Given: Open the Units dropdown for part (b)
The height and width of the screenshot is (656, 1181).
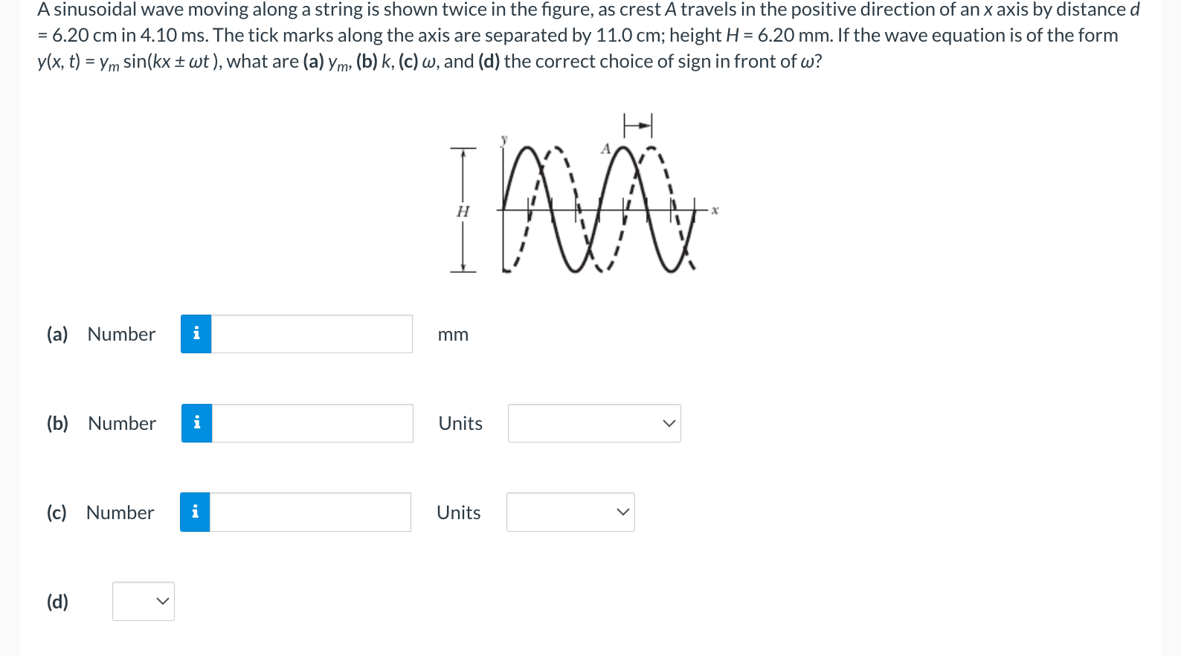Looking at the screenshot, I should (593, 423).
